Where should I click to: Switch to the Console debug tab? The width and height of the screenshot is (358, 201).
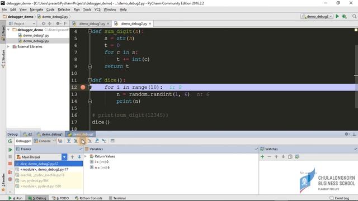[45, 141]
